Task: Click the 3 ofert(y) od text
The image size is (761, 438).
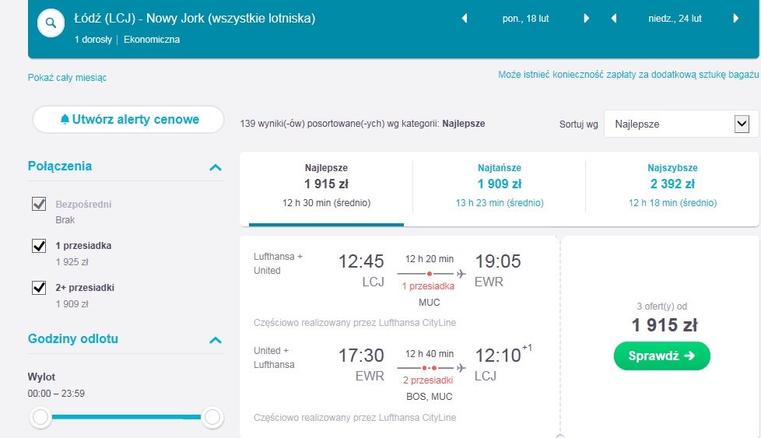Action: coord(662,307)
